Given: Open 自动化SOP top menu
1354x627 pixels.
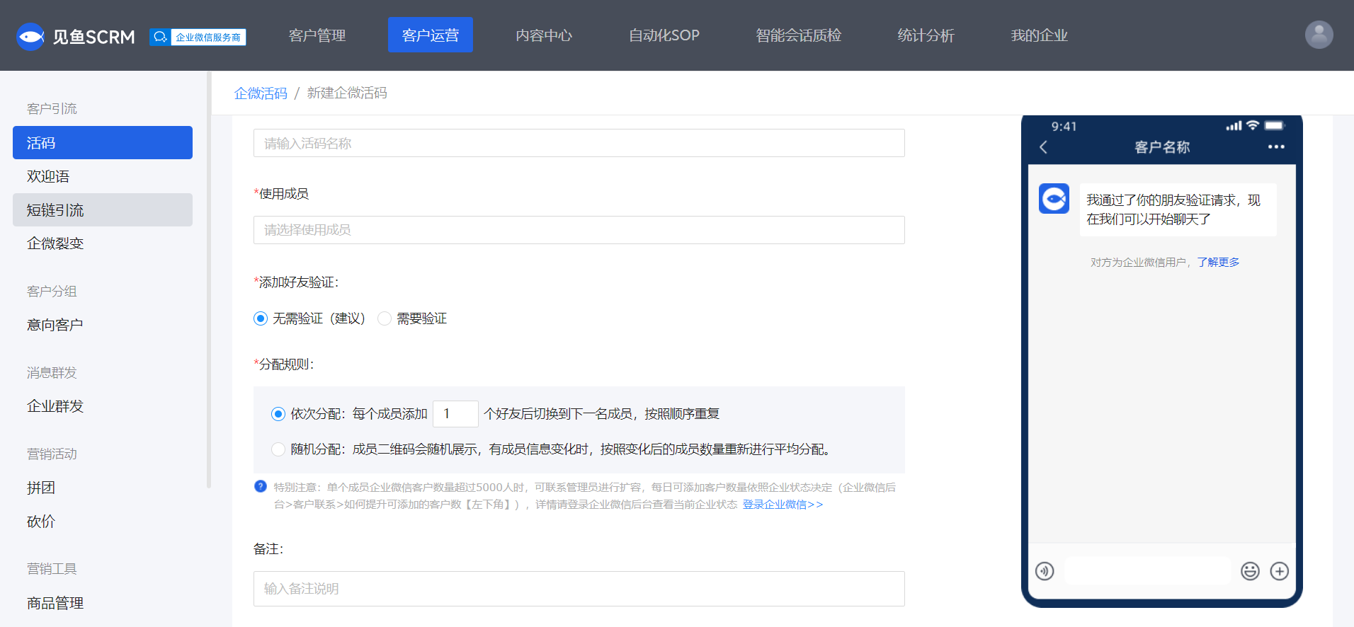Looking at the screenshot, I should click(664, 35).
